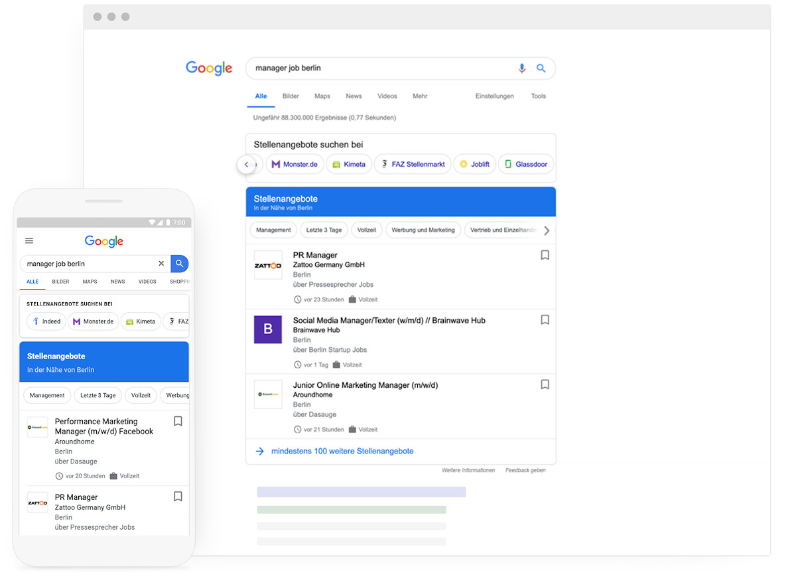Tap the blue search button on mobile

[x=179, y=264]
